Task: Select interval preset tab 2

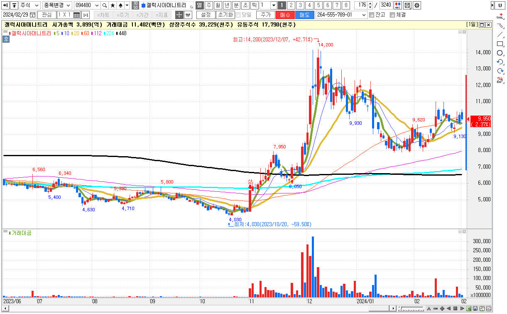Action: (x=291, y=5)
